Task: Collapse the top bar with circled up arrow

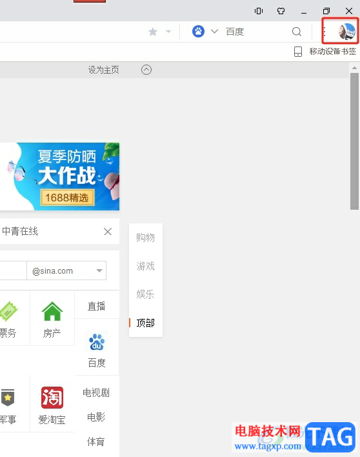Action: [146, 70]
